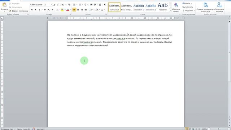Decrease font size with the shrink-font icon
231x130 pixels.
click(58, 5)
